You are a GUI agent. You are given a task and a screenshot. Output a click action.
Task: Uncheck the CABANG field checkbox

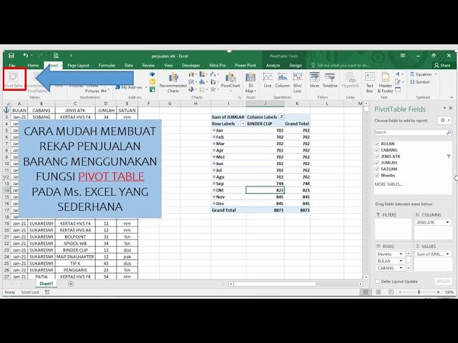click(x=377, y=150)
